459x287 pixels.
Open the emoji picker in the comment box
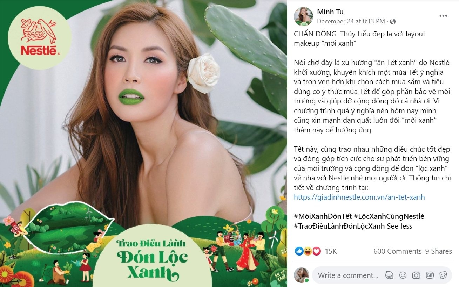[x=402, y=275]
